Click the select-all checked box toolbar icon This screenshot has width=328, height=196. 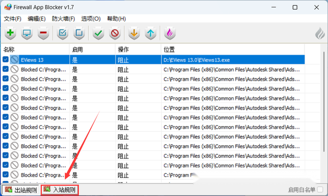pyautogui.click(x=63, y=33)
